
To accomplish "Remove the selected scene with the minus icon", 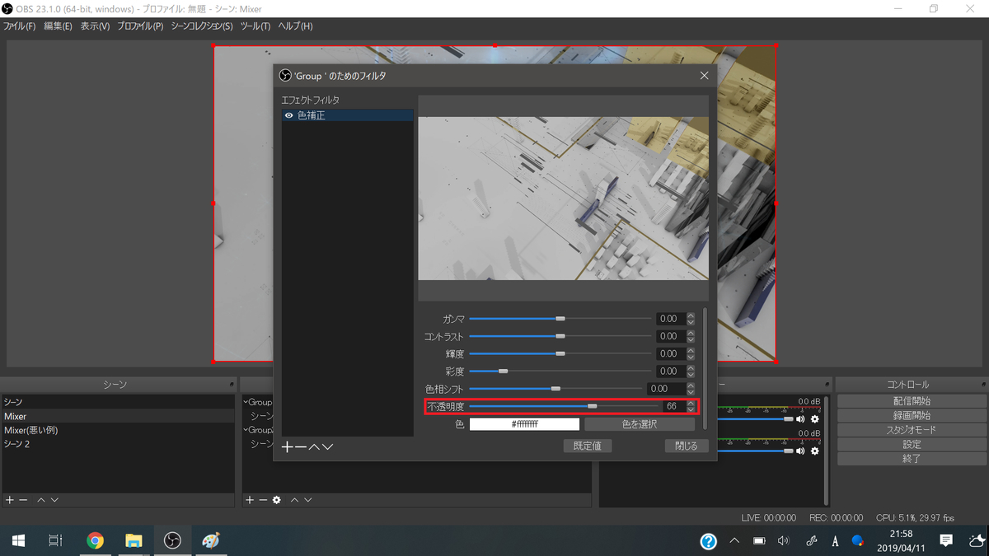I will pos(23,500).
